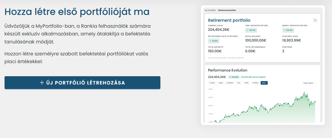This screenshot has height=138, width=332.
Task: Click the time-weighted return 124.14% badge
Action: (251, 30)
